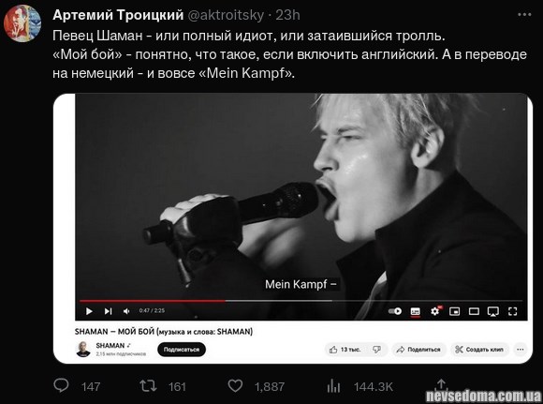Screen dimensions: 543x404
Task: Skip to next video icon
Action: (108, 311)
